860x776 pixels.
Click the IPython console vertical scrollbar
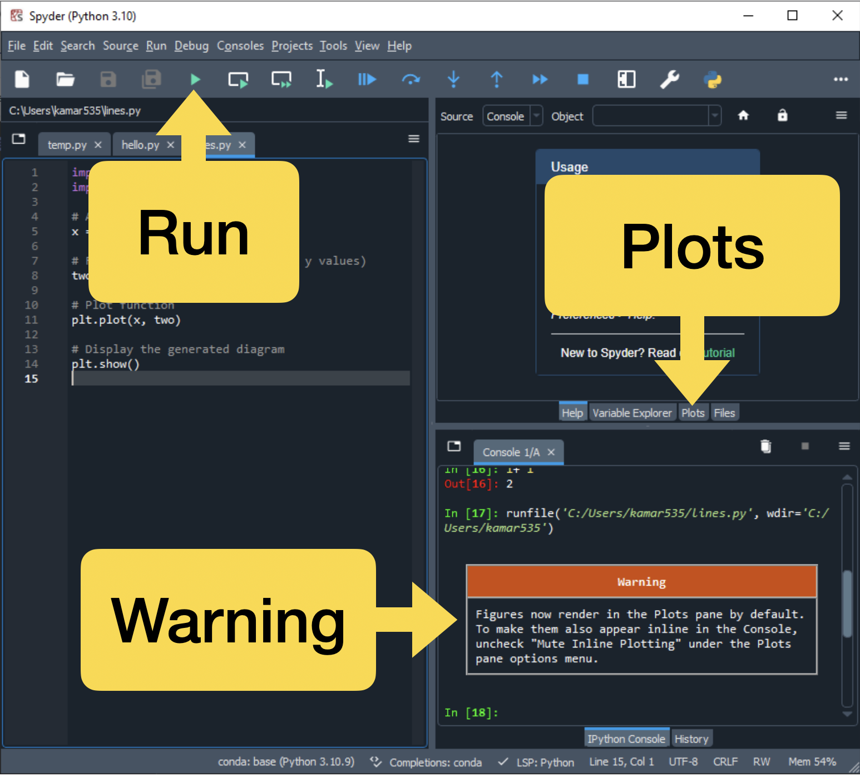[847, 595]
